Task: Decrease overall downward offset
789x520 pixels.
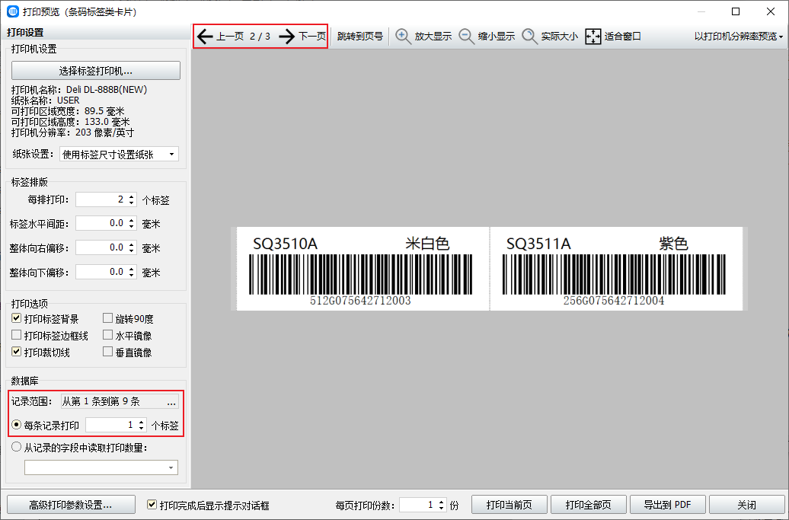Action: [131, 275]
